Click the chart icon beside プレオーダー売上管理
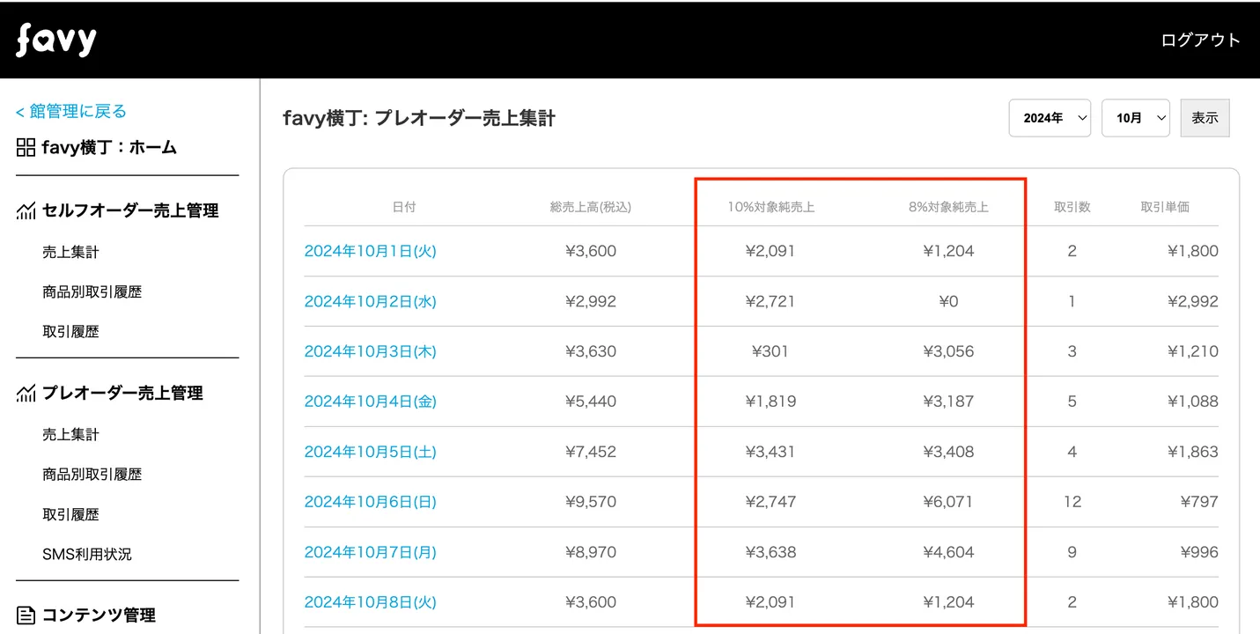1260x634 pixels. [26, 393]
